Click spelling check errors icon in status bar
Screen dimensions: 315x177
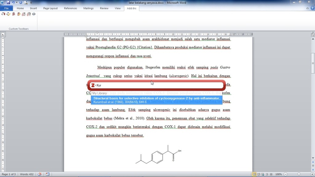[x=40, y=174]
